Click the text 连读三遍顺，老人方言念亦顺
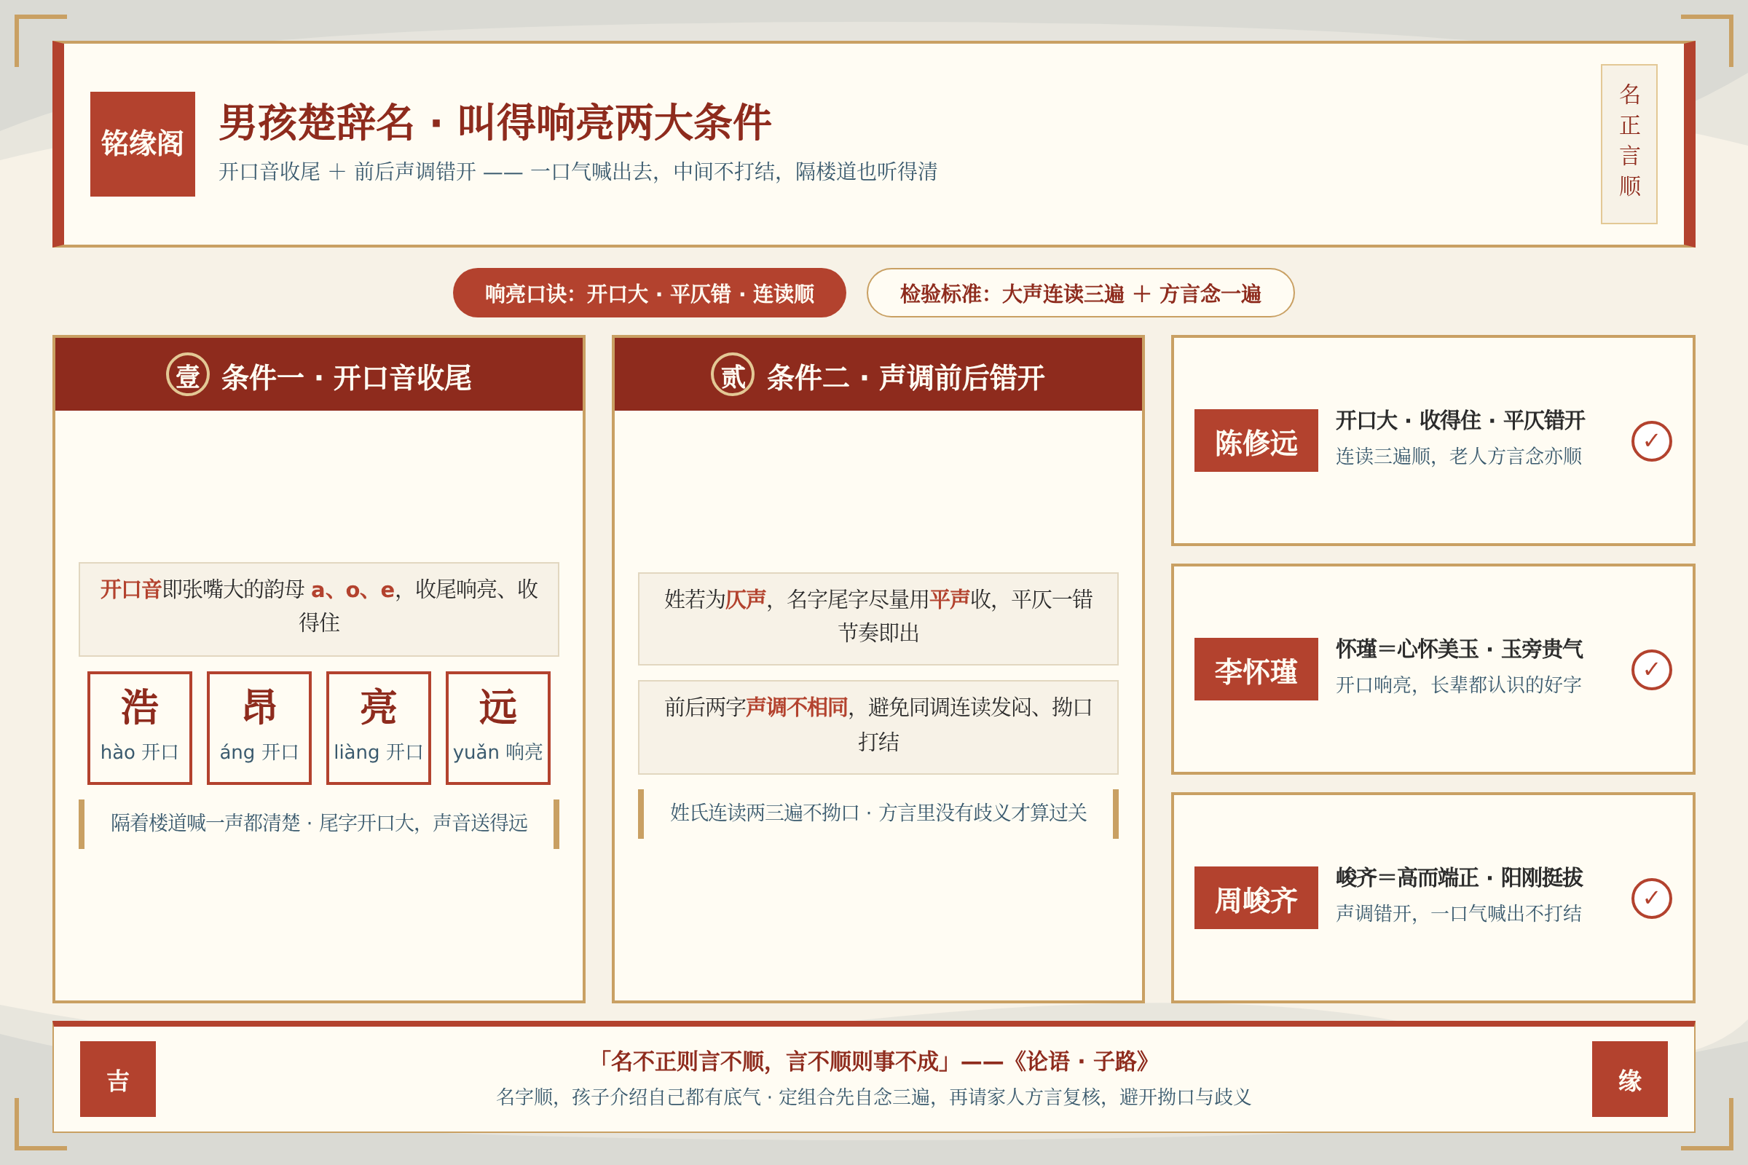The image size is (1748, 1165). click(1458, 457)
